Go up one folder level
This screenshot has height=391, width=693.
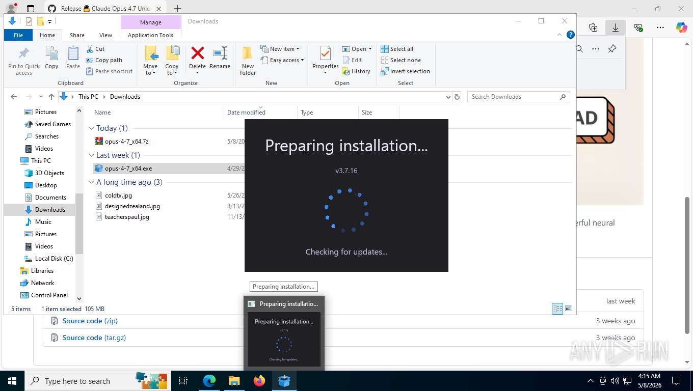(x=51, y=97)
